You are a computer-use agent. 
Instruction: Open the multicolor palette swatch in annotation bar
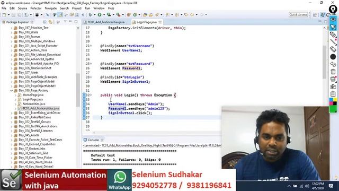coord(333,101)
